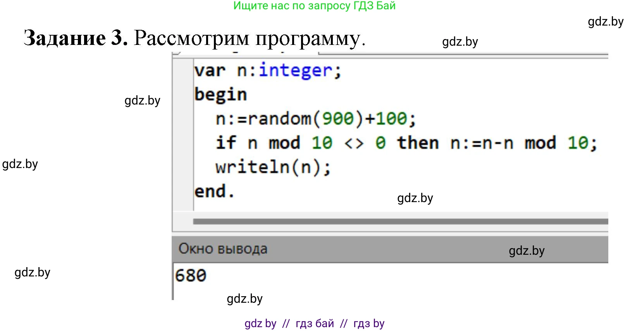
Task: Click the gdz.by watermark in the output header bar
Action: pos(527,251)
